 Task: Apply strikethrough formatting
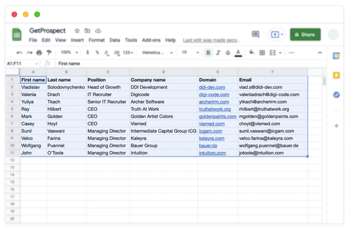click(228, 53)
